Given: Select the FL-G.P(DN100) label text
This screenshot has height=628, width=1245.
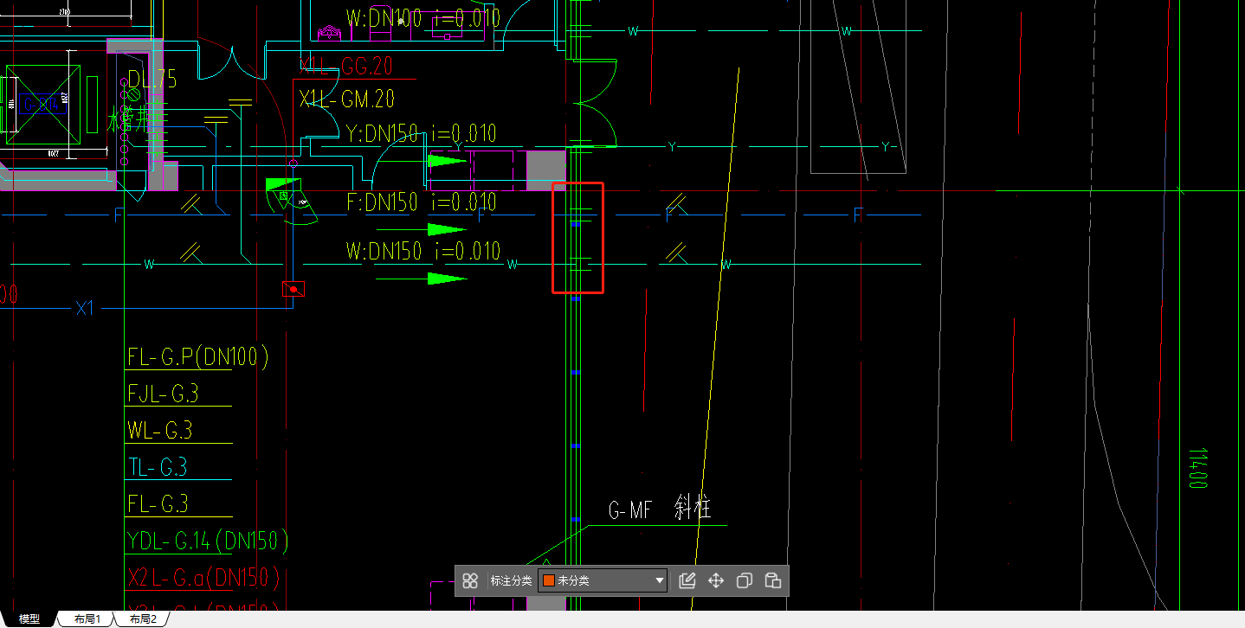Looking at the screenshot, I should [x=198, y=356].
